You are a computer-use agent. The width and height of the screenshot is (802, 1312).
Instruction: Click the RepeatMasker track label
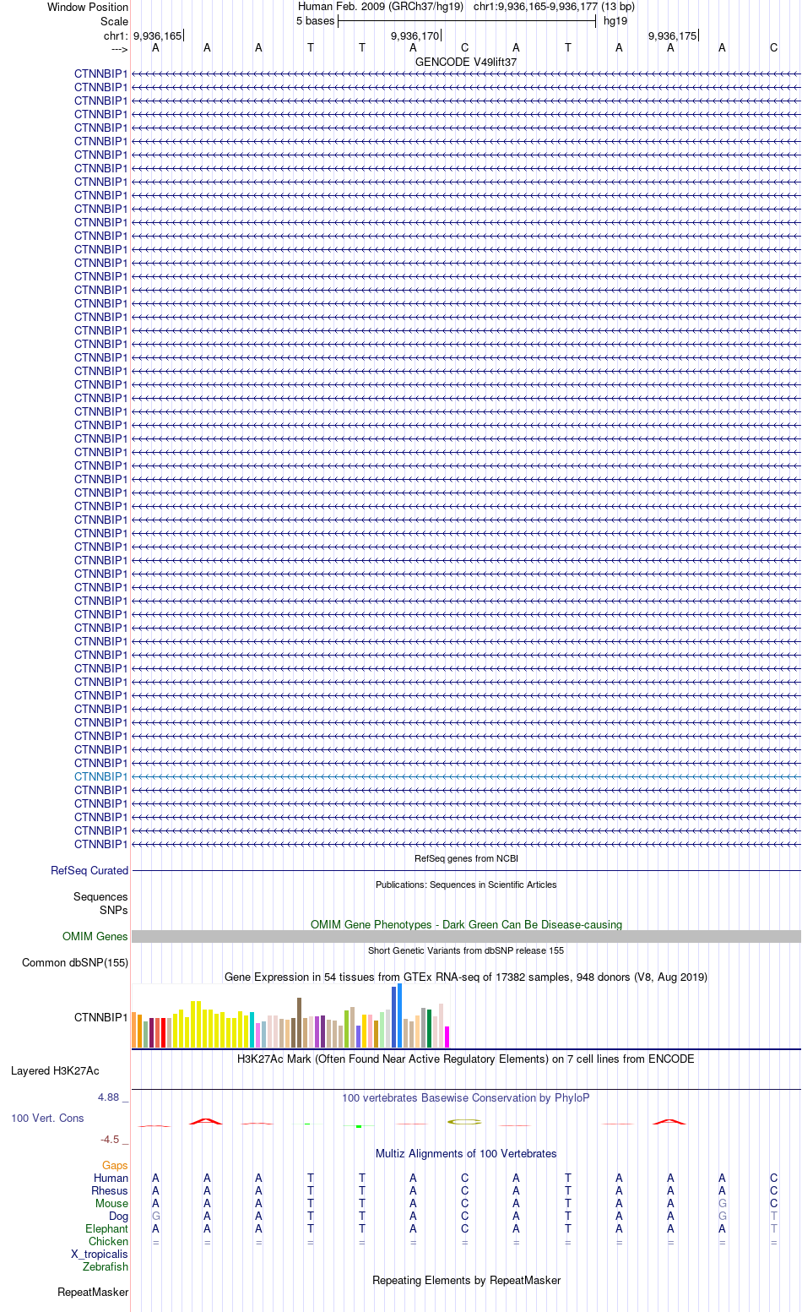(x=93, y=1292)
